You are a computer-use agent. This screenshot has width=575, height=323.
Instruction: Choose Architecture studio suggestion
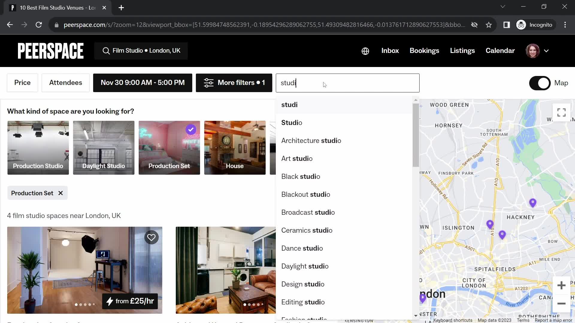pos(344,141)
